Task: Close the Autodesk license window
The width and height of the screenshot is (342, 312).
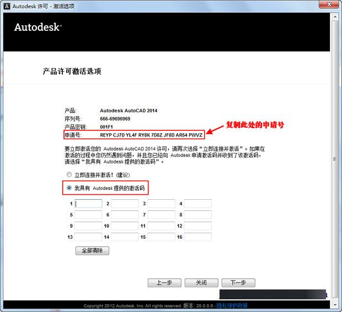Action: pyautogui.click(x=329, y=4)
